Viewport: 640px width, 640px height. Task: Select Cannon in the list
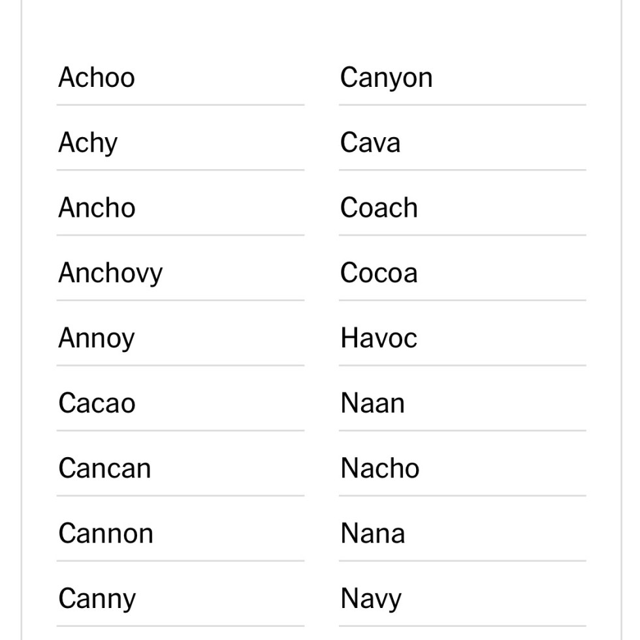(106, 534)
